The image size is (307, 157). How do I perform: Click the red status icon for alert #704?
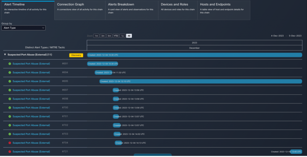(10, 143)
